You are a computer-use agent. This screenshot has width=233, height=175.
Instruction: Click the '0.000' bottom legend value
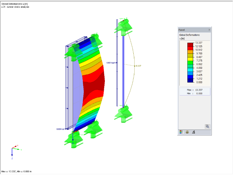[x=199, y=82]
